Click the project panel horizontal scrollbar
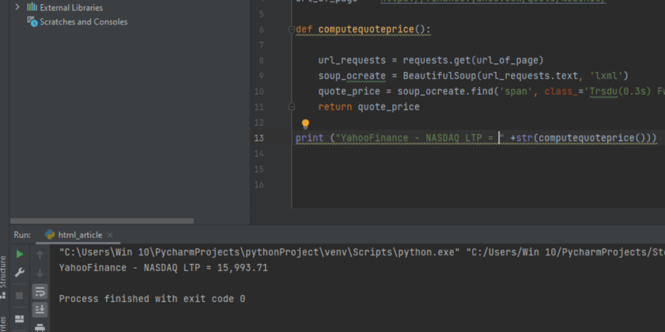 point(102,220)
